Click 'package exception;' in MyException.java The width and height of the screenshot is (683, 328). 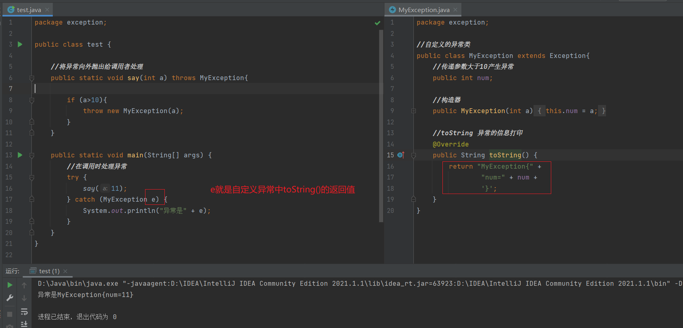[453, 23]
